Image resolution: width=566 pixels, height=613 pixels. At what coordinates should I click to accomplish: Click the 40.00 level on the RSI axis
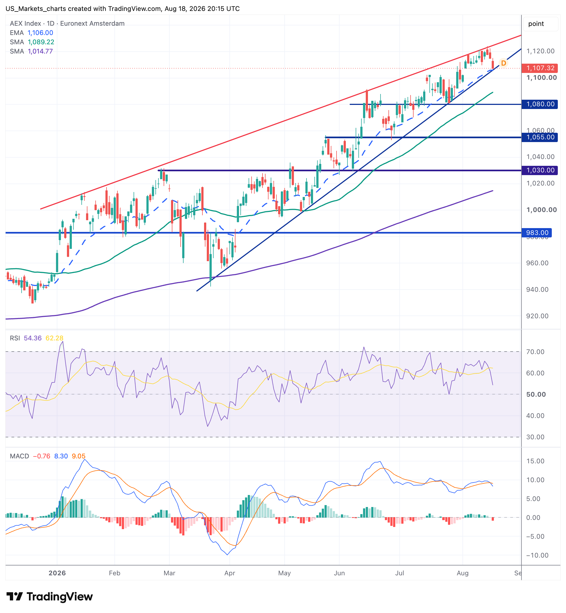coord(535,416)
